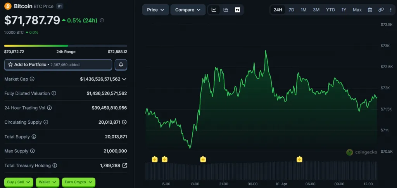Switch to line chart view
The height and width of the screenshot is (188, 397).
click(214, 10)
